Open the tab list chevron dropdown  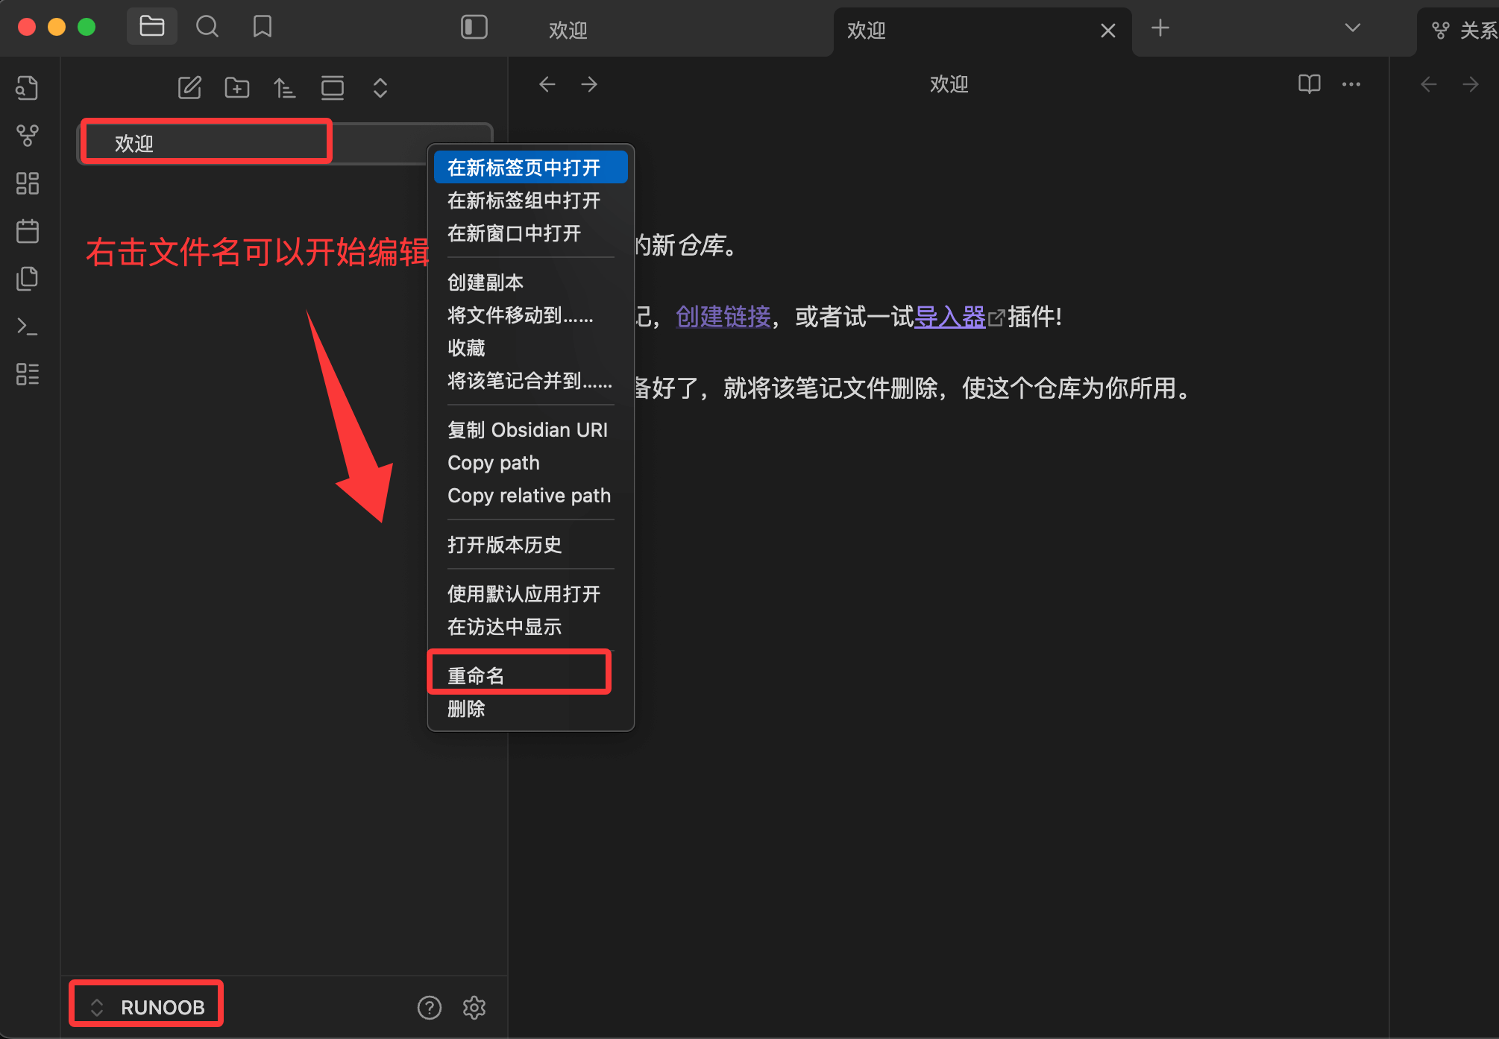click(x=1352, y=28)
